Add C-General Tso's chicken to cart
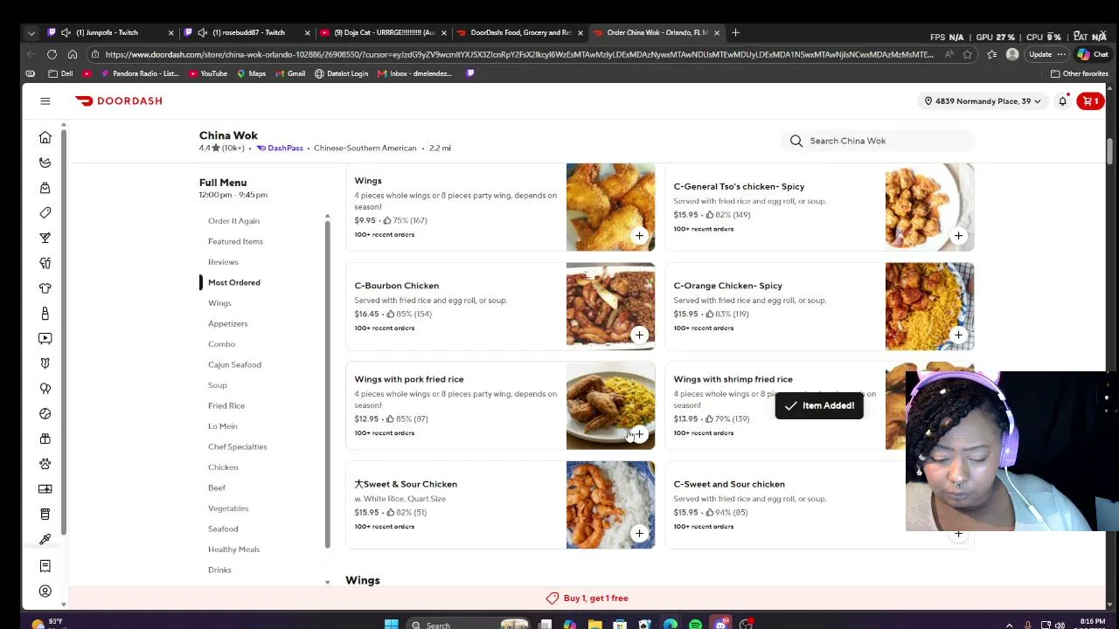 click(x=958, y=236)
